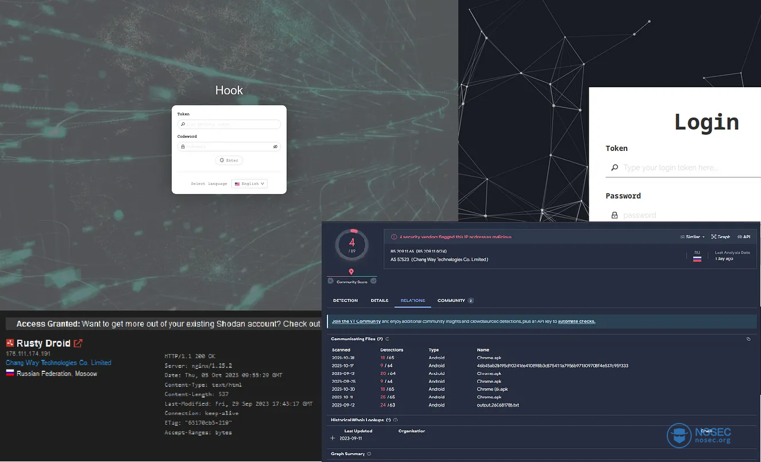Viewport: 761px width, 462px height.
Task: Click the Rusty Droid favicon icon
Action: [x=10, y=343]
